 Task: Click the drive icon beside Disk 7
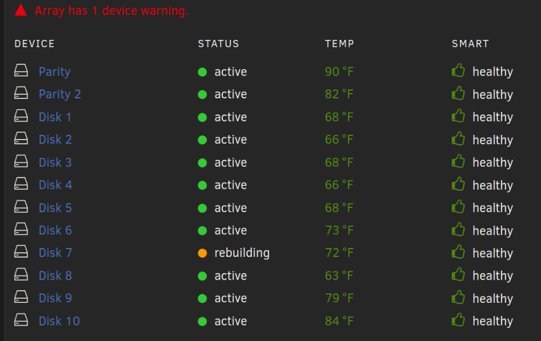[21, 252]
